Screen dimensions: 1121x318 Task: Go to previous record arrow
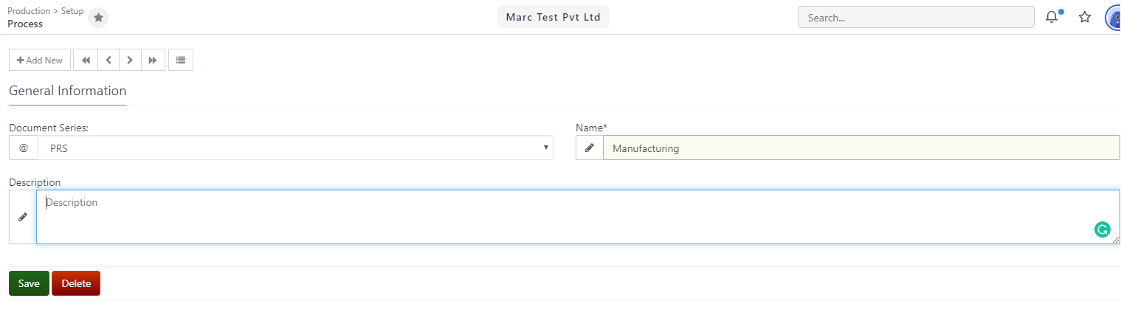point(108,60)
